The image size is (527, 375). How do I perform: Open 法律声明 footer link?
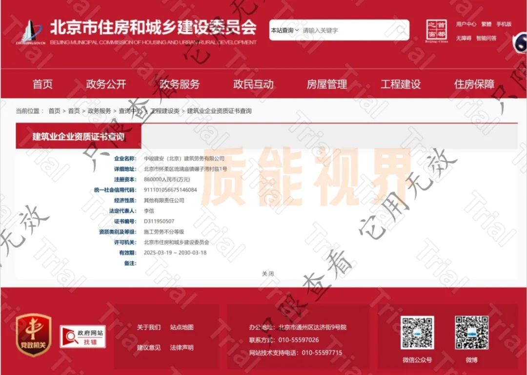[x=182, y=348]
